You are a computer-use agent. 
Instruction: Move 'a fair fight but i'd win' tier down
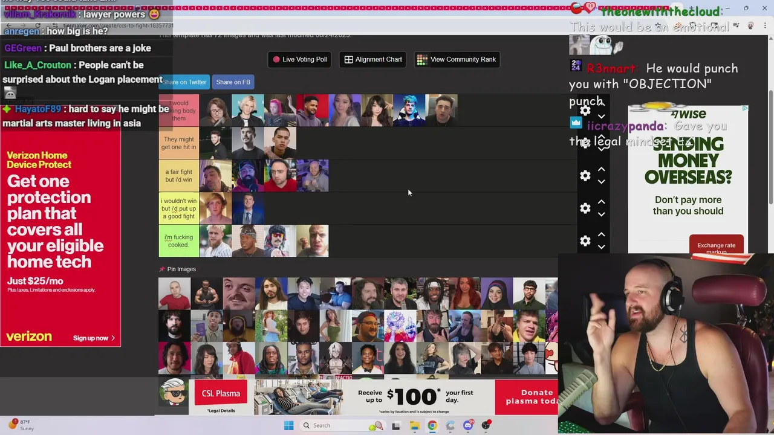point(601,181)
